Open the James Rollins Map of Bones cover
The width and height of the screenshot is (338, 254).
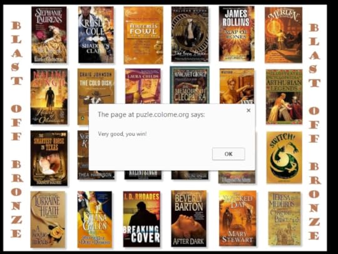point(237,34)
